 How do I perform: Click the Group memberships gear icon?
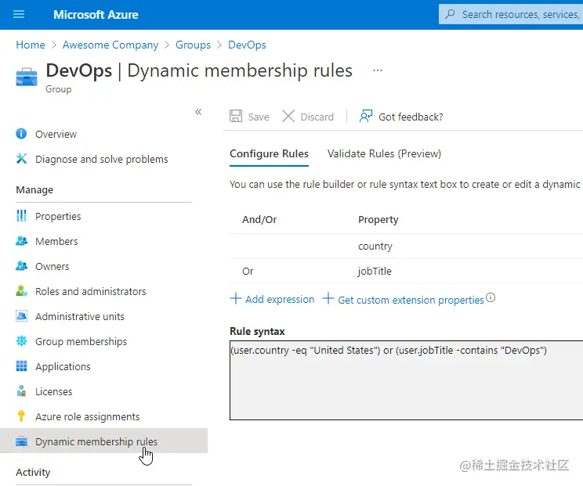21,341
